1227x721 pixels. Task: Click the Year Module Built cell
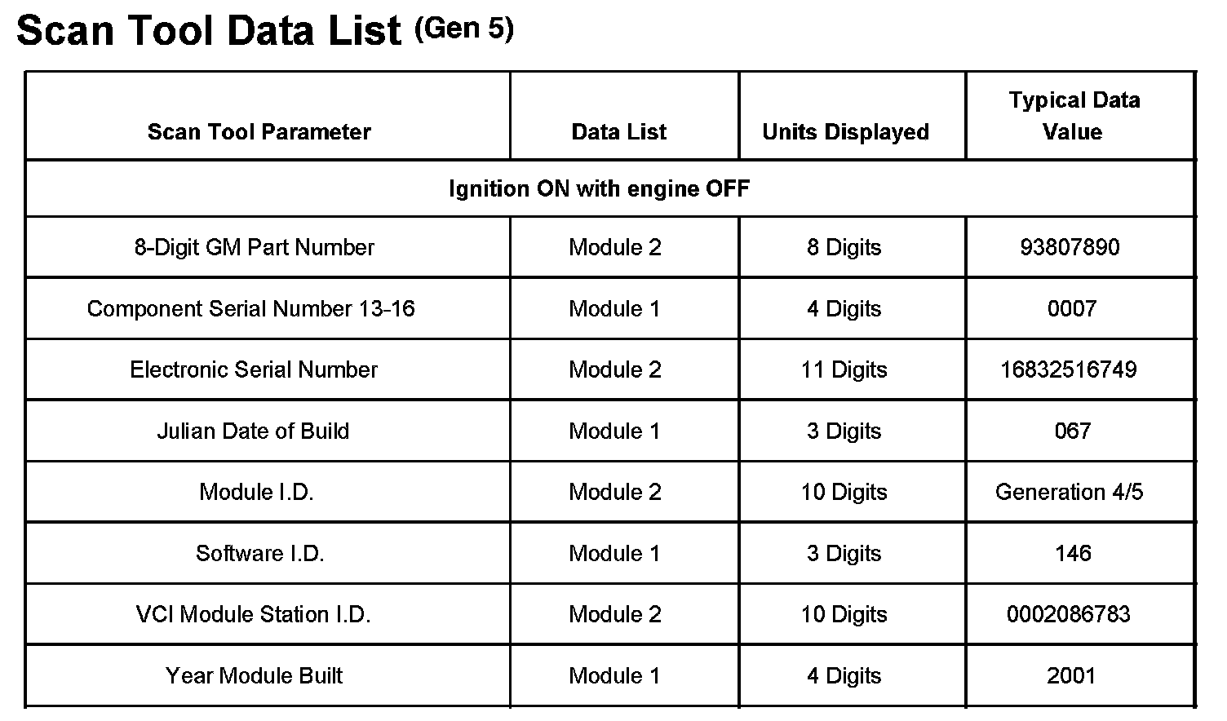coord(254,675)
